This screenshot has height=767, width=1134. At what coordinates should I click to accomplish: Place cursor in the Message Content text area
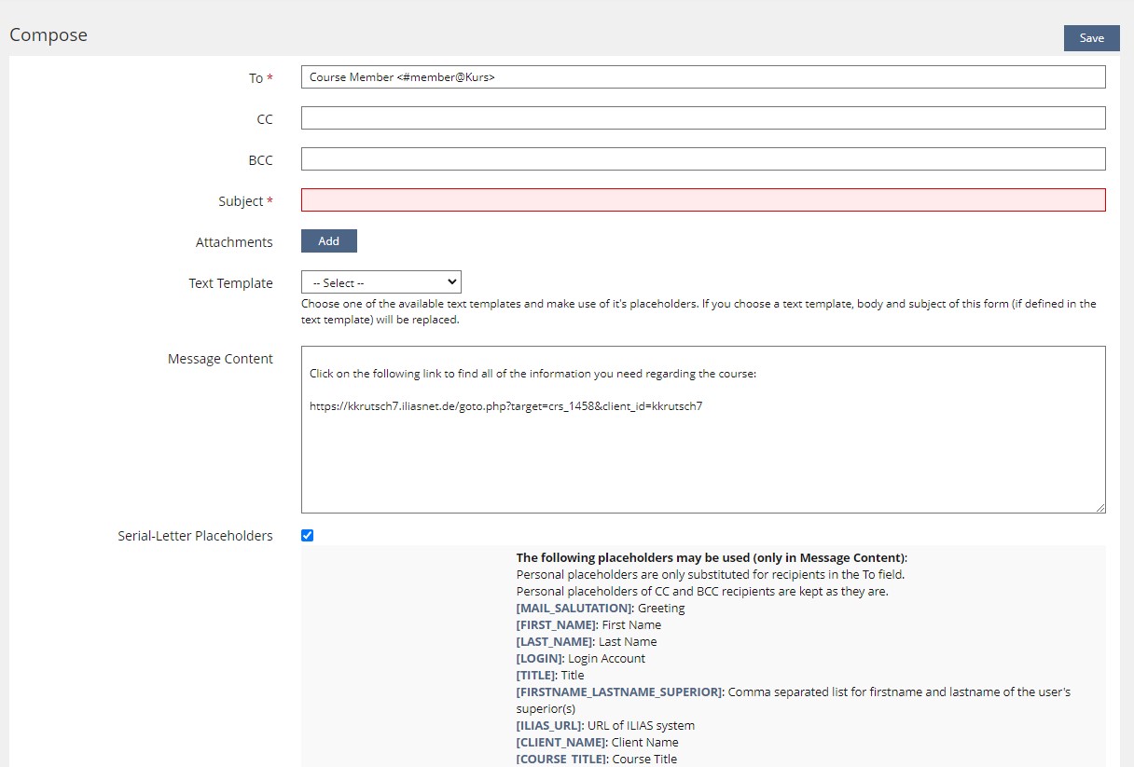point(702,457)
